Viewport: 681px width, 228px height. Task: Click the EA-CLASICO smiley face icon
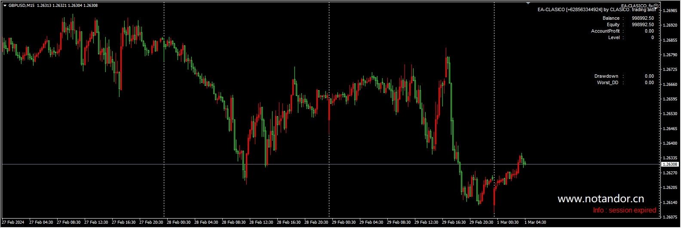point(656,6)
